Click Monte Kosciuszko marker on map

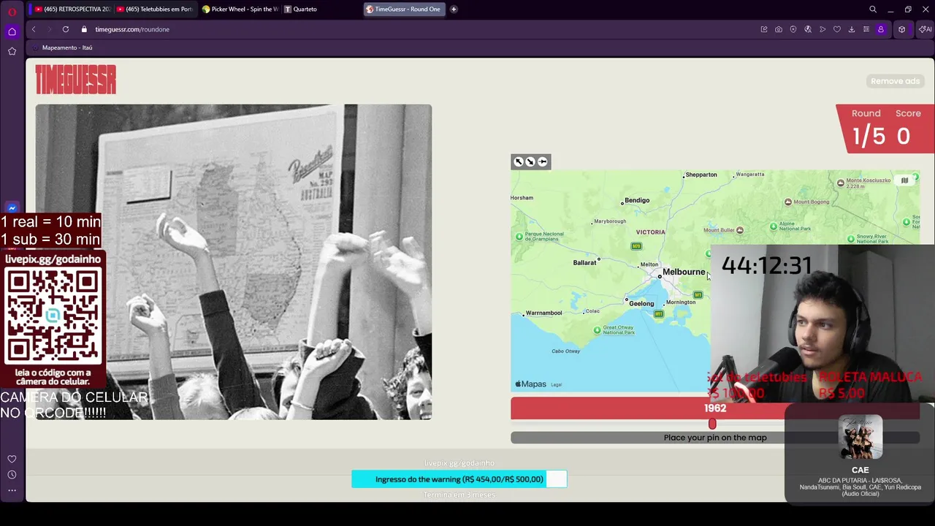[x=840, y=183]
